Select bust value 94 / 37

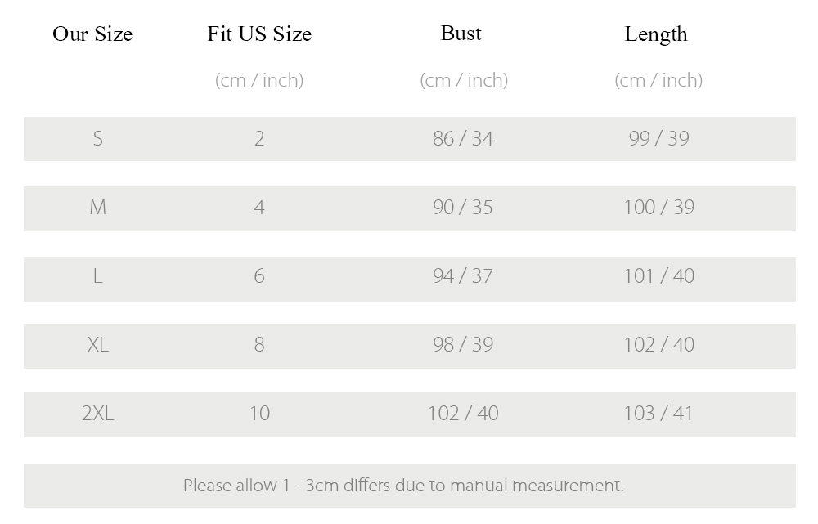click(x=463, y=275)
